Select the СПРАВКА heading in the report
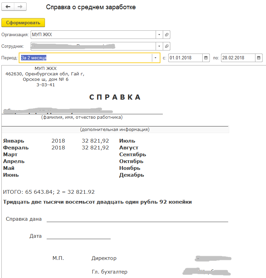The image size is (266, 278). coord(115,97)
